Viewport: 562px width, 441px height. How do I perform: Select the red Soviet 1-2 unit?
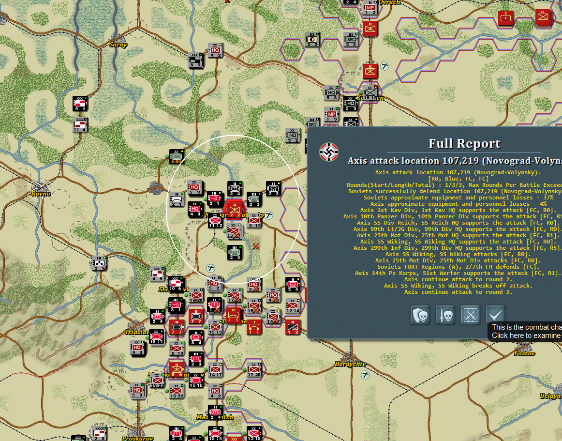coord(293,327)
